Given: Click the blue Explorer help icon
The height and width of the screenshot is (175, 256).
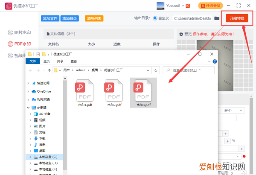Looking at the screenshot, I should coord(215,61).
